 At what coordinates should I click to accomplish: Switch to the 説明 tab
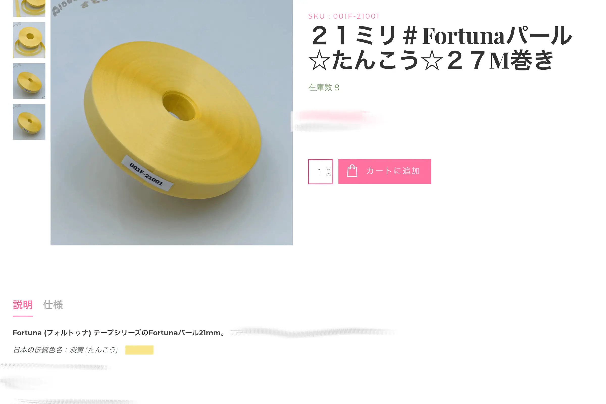(23, 305)
